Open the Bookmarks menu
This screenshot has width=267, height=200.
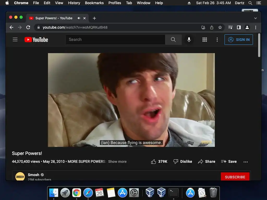tap(94, 3)
